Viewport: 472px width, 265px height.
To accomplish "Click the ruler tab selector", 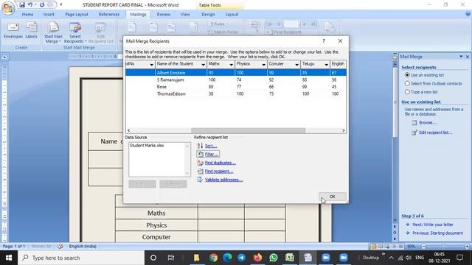I will 4,57.
